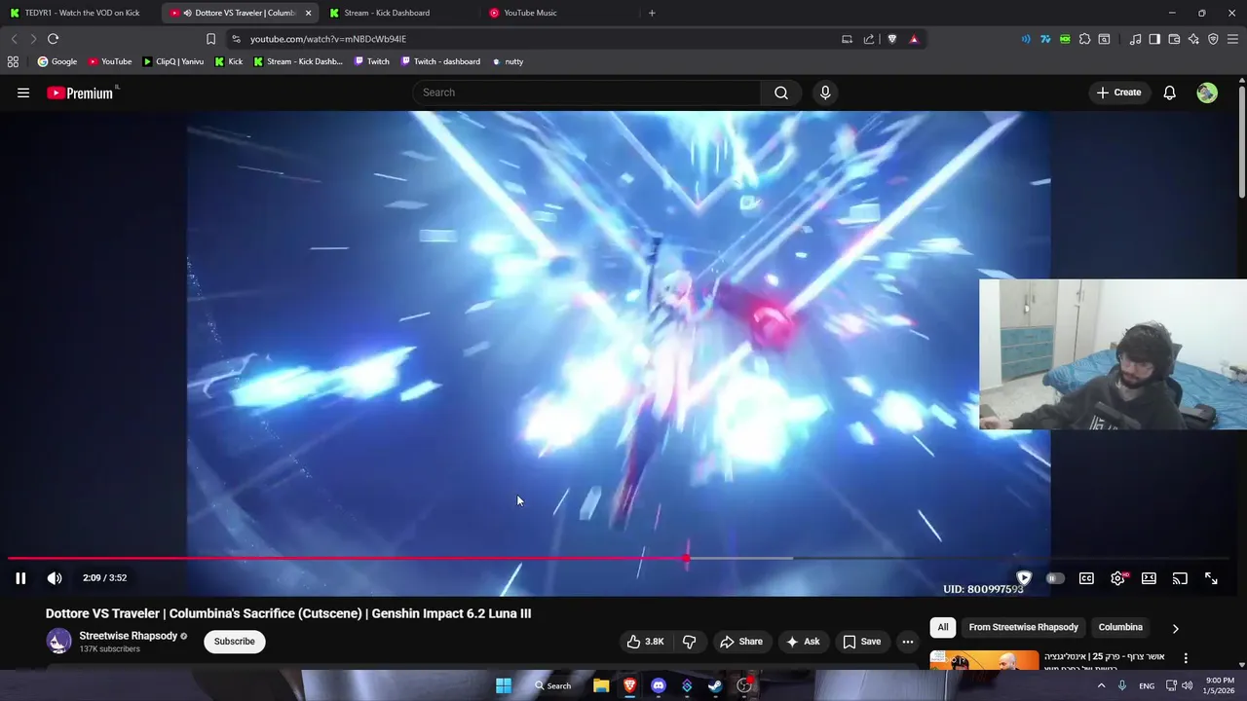The image size is (1247, 701).
Task: Click the shield play icon in player controls
Action: click(1024, 578)
